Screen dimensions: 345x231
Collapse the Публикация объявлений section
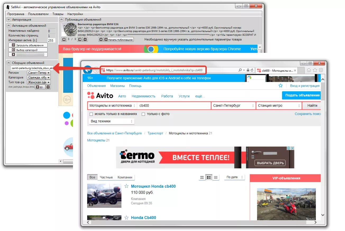tap(61, 20)
